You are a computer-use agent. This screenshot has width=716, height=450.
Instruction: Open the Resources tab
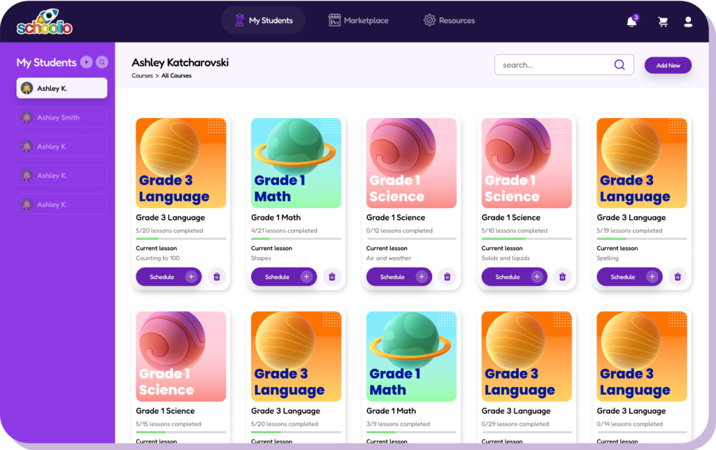click(x=449, y=20)
